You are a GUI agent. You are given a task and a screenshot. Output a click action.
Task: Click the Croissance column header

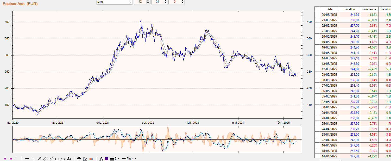369,9
